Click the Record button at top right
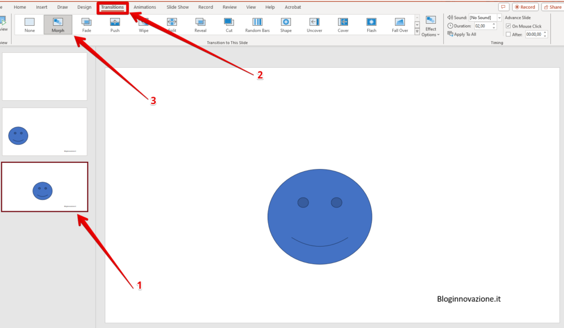The image size is (564, 328). (525, 7)
